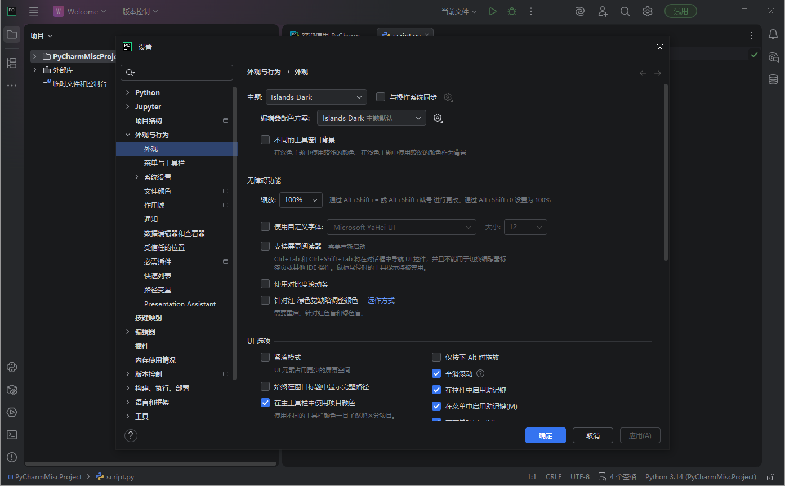Run the current file with the Run icon

pos(492,11)
